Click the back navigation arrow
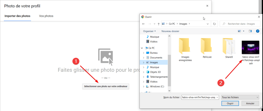 (x=143, y=24)
